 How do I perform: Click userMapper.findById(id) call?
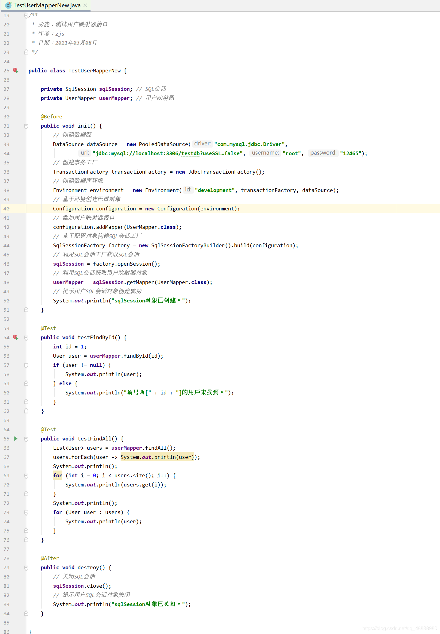pos(125,356)
